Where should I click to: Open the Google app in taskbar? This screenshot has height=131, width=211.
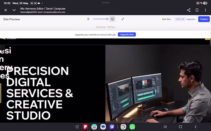point(123,127)
